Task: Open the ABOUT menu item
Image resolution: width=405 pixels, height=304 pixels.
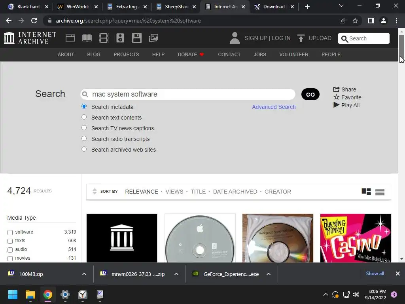Action: pos(66,55)
